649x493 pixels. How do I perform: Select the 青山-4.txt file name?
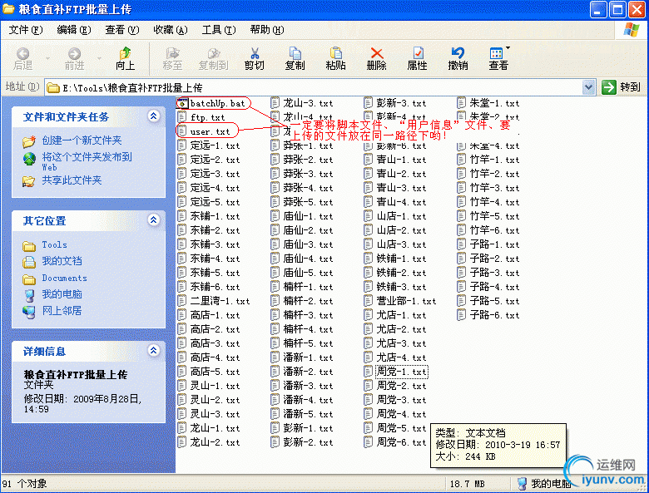coord(402,202)
